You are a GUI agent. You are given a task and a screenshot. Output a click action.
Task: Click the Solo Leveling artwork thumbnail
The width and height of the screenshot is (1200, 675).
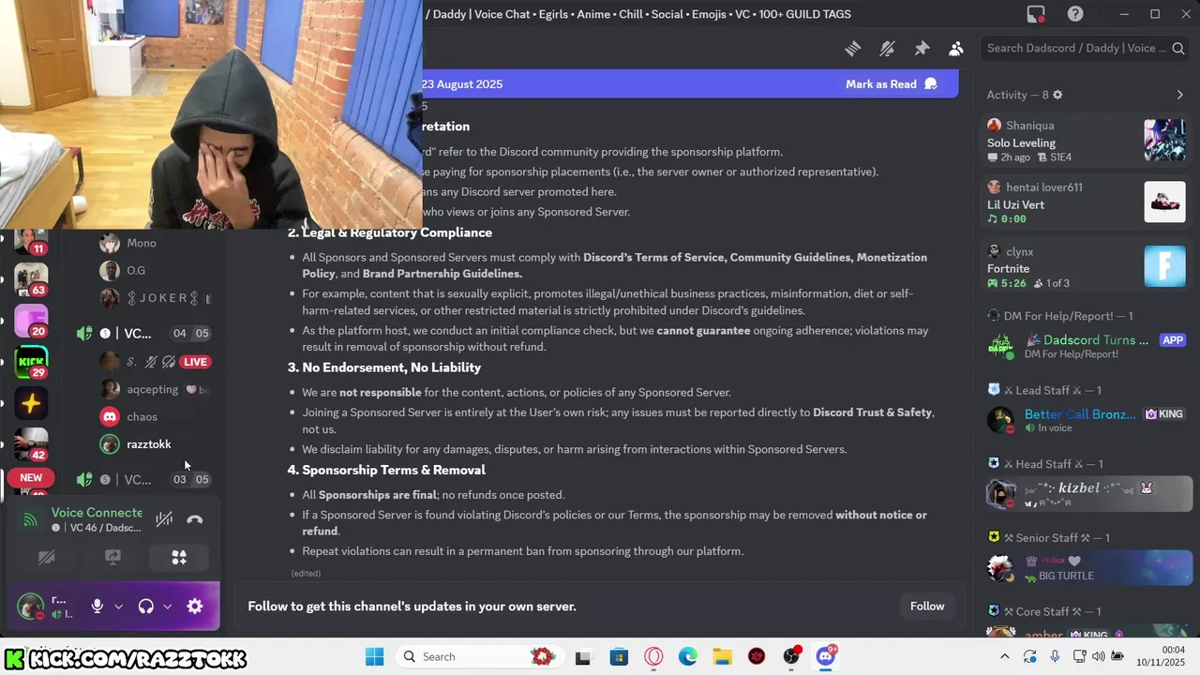[1164, 141]
